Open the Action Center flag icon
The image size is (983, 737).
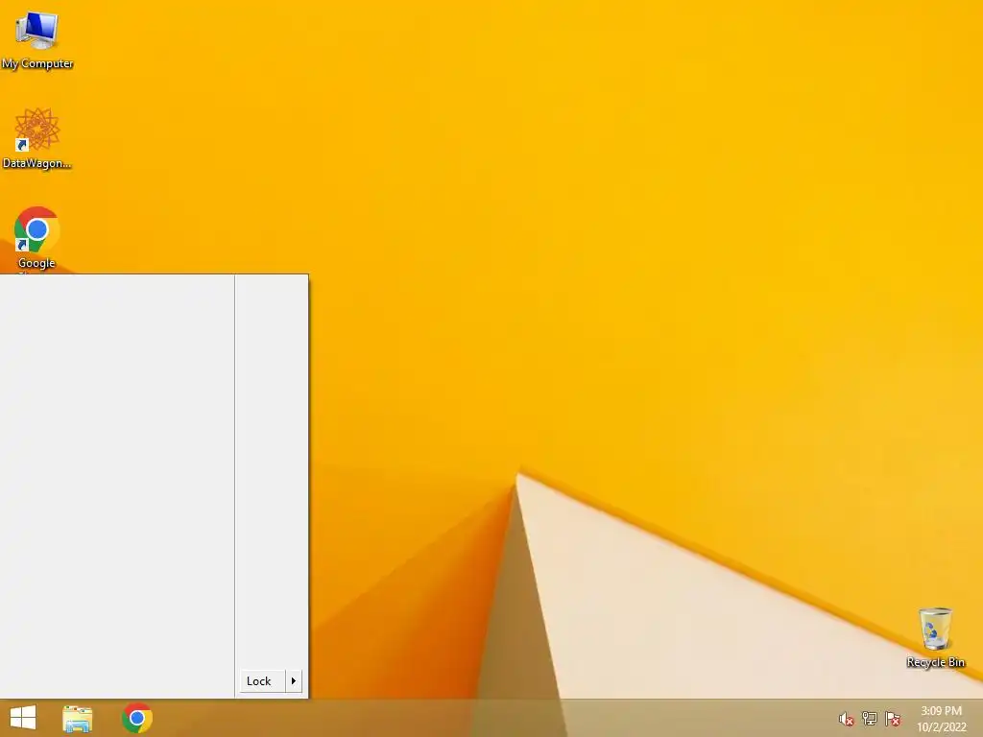[x=893, y=719]
